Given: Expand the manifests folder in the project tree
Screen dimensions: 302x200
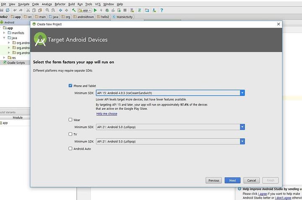Looking at the screenshot, I should point(4,33).
